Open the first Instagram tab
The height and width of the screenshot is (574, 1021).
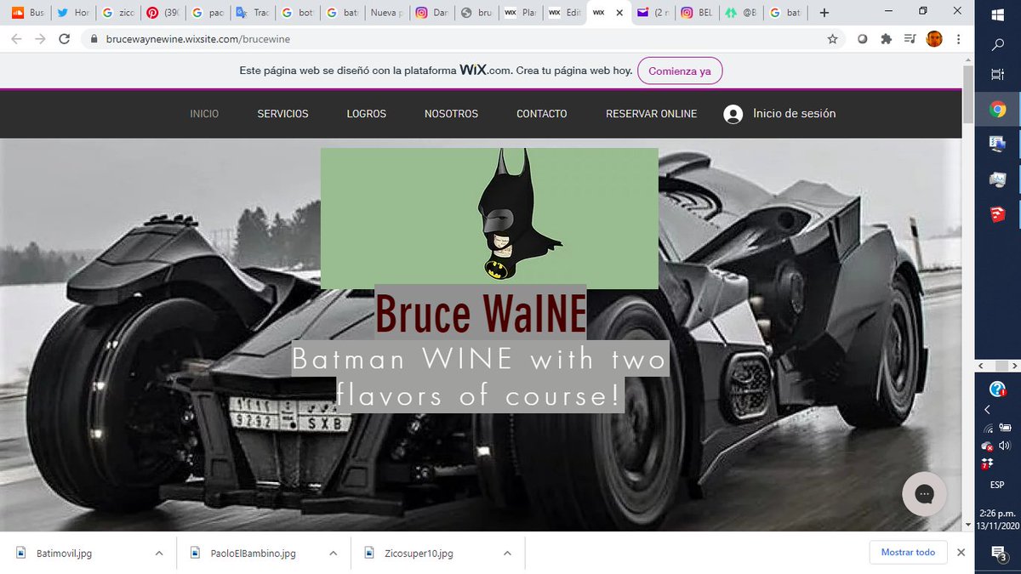[431, 13]
